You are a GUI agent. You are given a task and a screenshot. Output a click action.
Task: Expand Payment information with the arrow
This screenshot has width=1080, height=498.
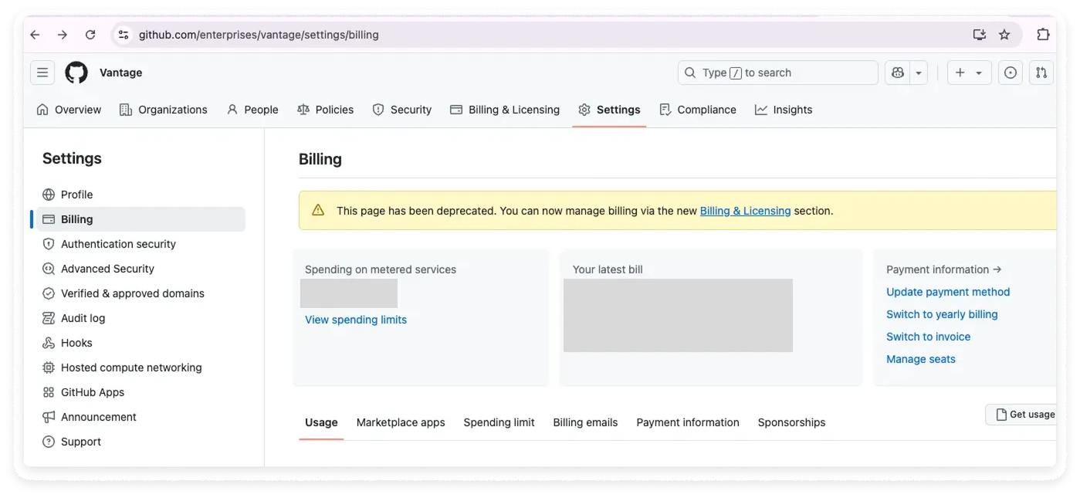pyautogui.click(x=997, y=269)
